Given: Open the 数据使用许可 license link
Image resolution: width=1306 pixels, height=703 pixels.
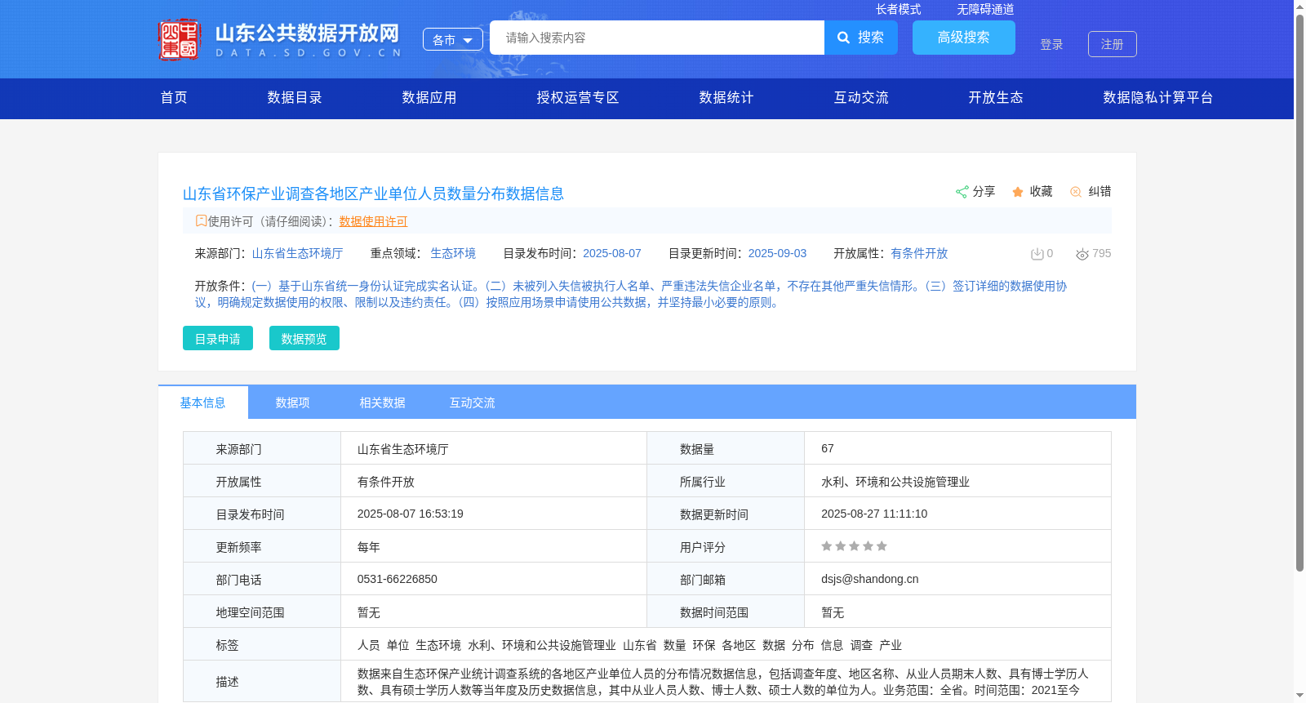Looking at the screenshot, I should pyautogui.click(x=373, y=221).
